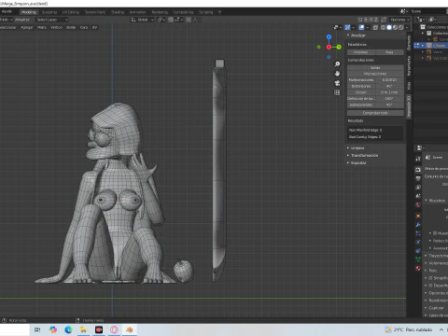This screenshot has width=448, height=336.
Task: Open the Object Data green triangle tab
Action: click(x=418, y=259)
